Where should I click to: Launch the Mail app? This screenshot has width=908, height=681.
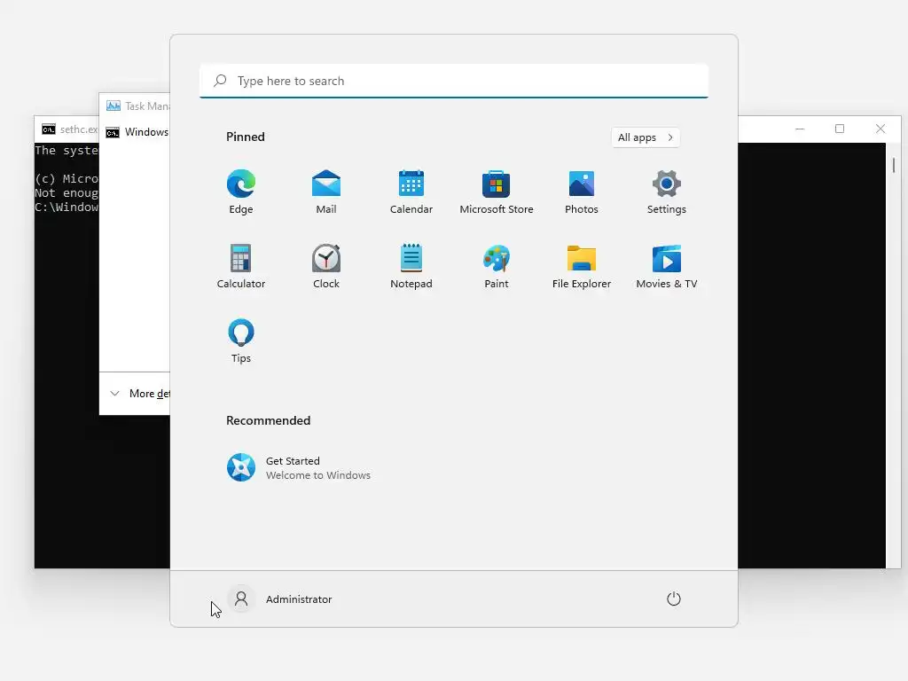tap(326, 192)
